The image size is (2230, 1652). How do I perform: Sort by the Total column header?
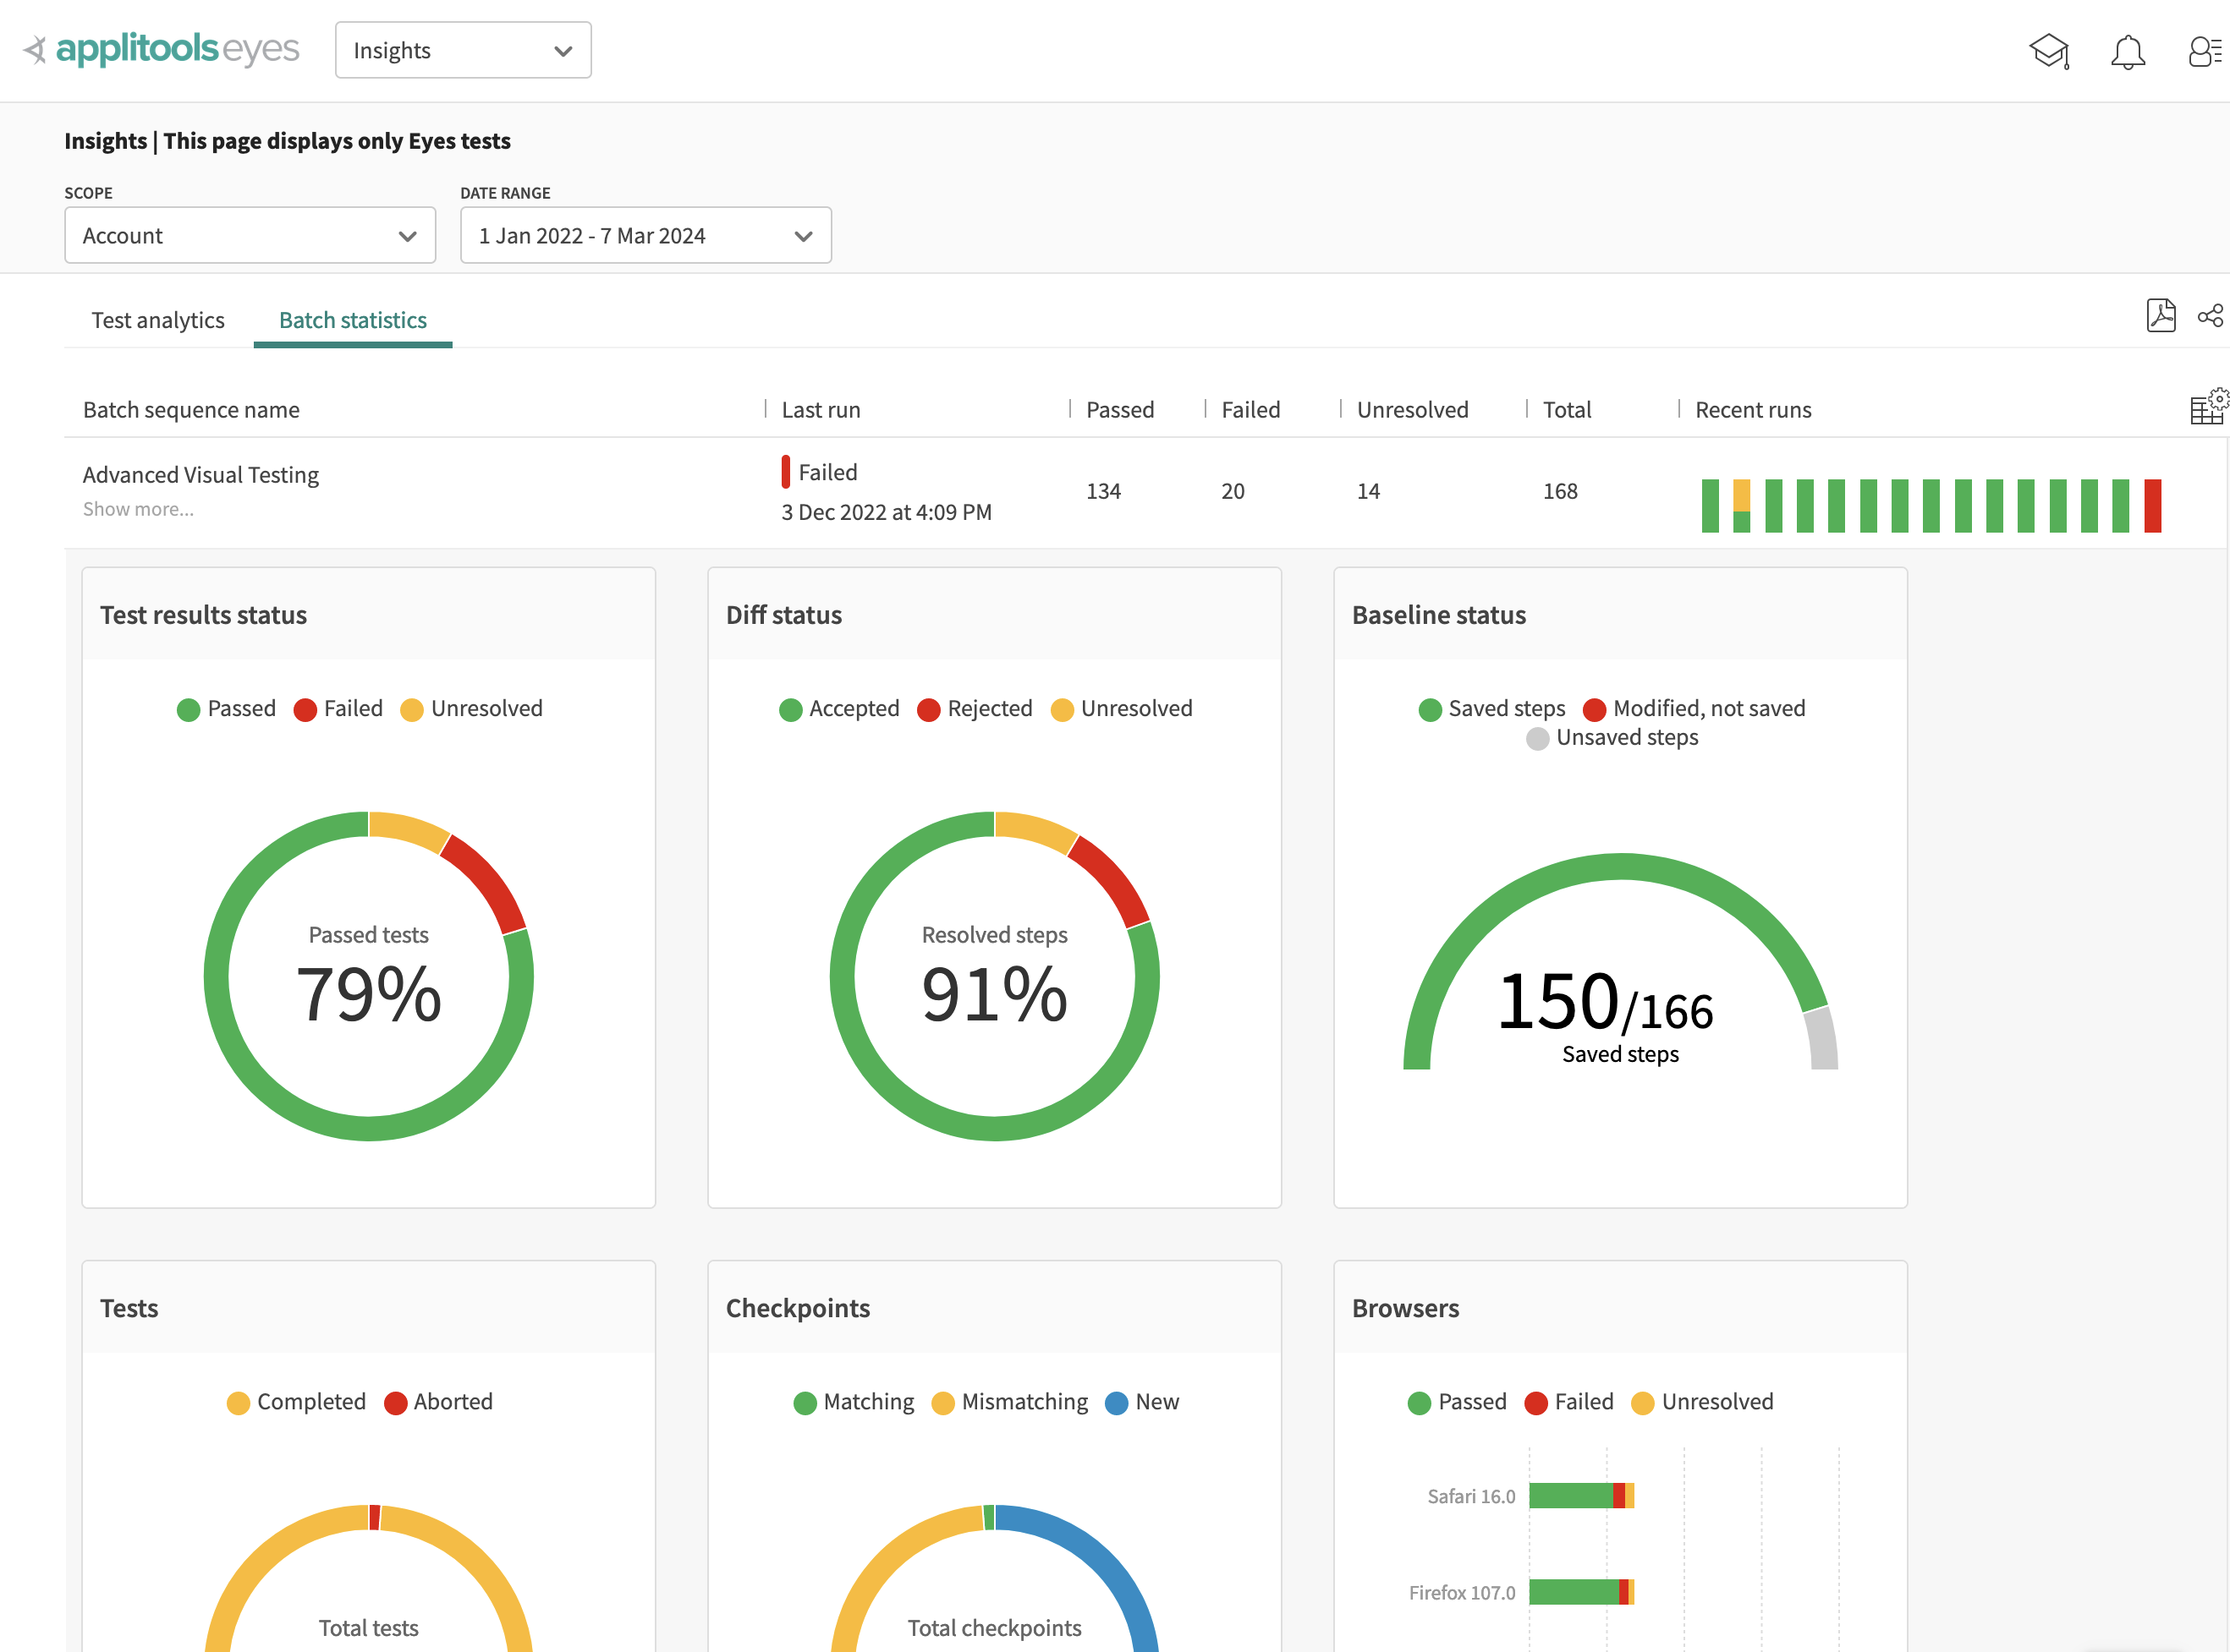1567,410
